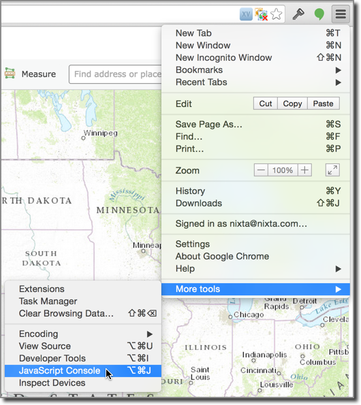Select Save Page As…

point(255,125)
